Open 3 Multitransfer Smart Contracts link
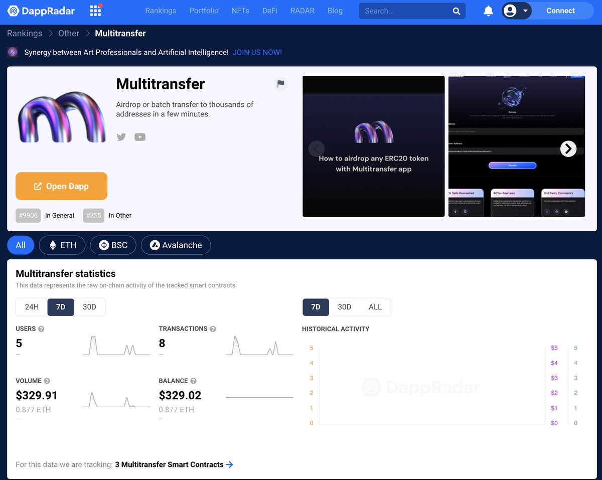Image resolution: width=602 pixels, height=480 pixels. pos(169,464)
